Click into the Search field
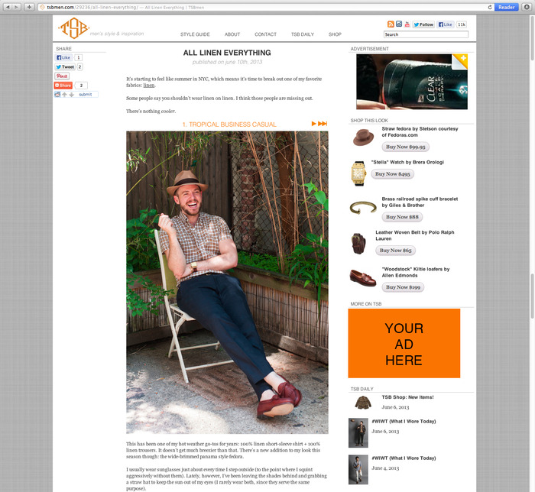Screen dimensions: 535x492 tap(426, 34)
